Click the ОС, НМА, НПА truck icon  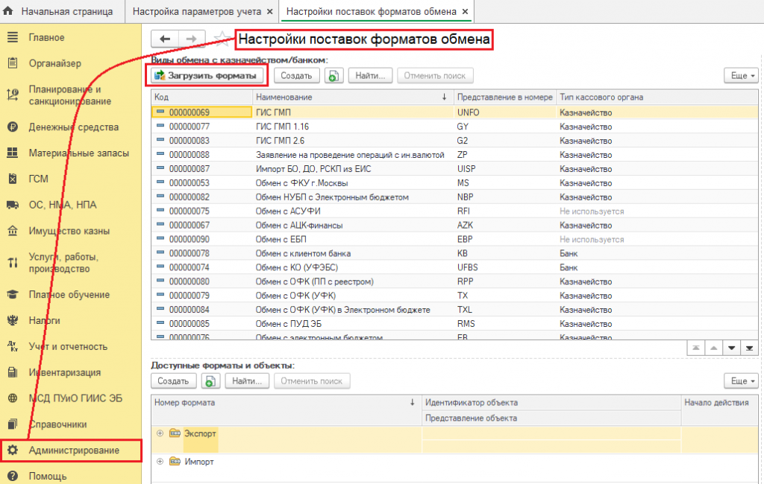click(x=13, y=205)
